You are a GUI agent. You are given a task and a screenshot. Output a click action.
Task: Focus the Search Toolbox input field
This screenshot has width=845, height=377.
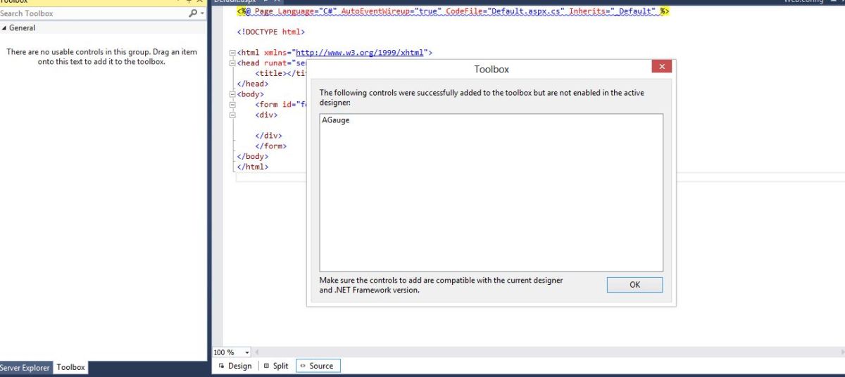click(x=94, y=13)
